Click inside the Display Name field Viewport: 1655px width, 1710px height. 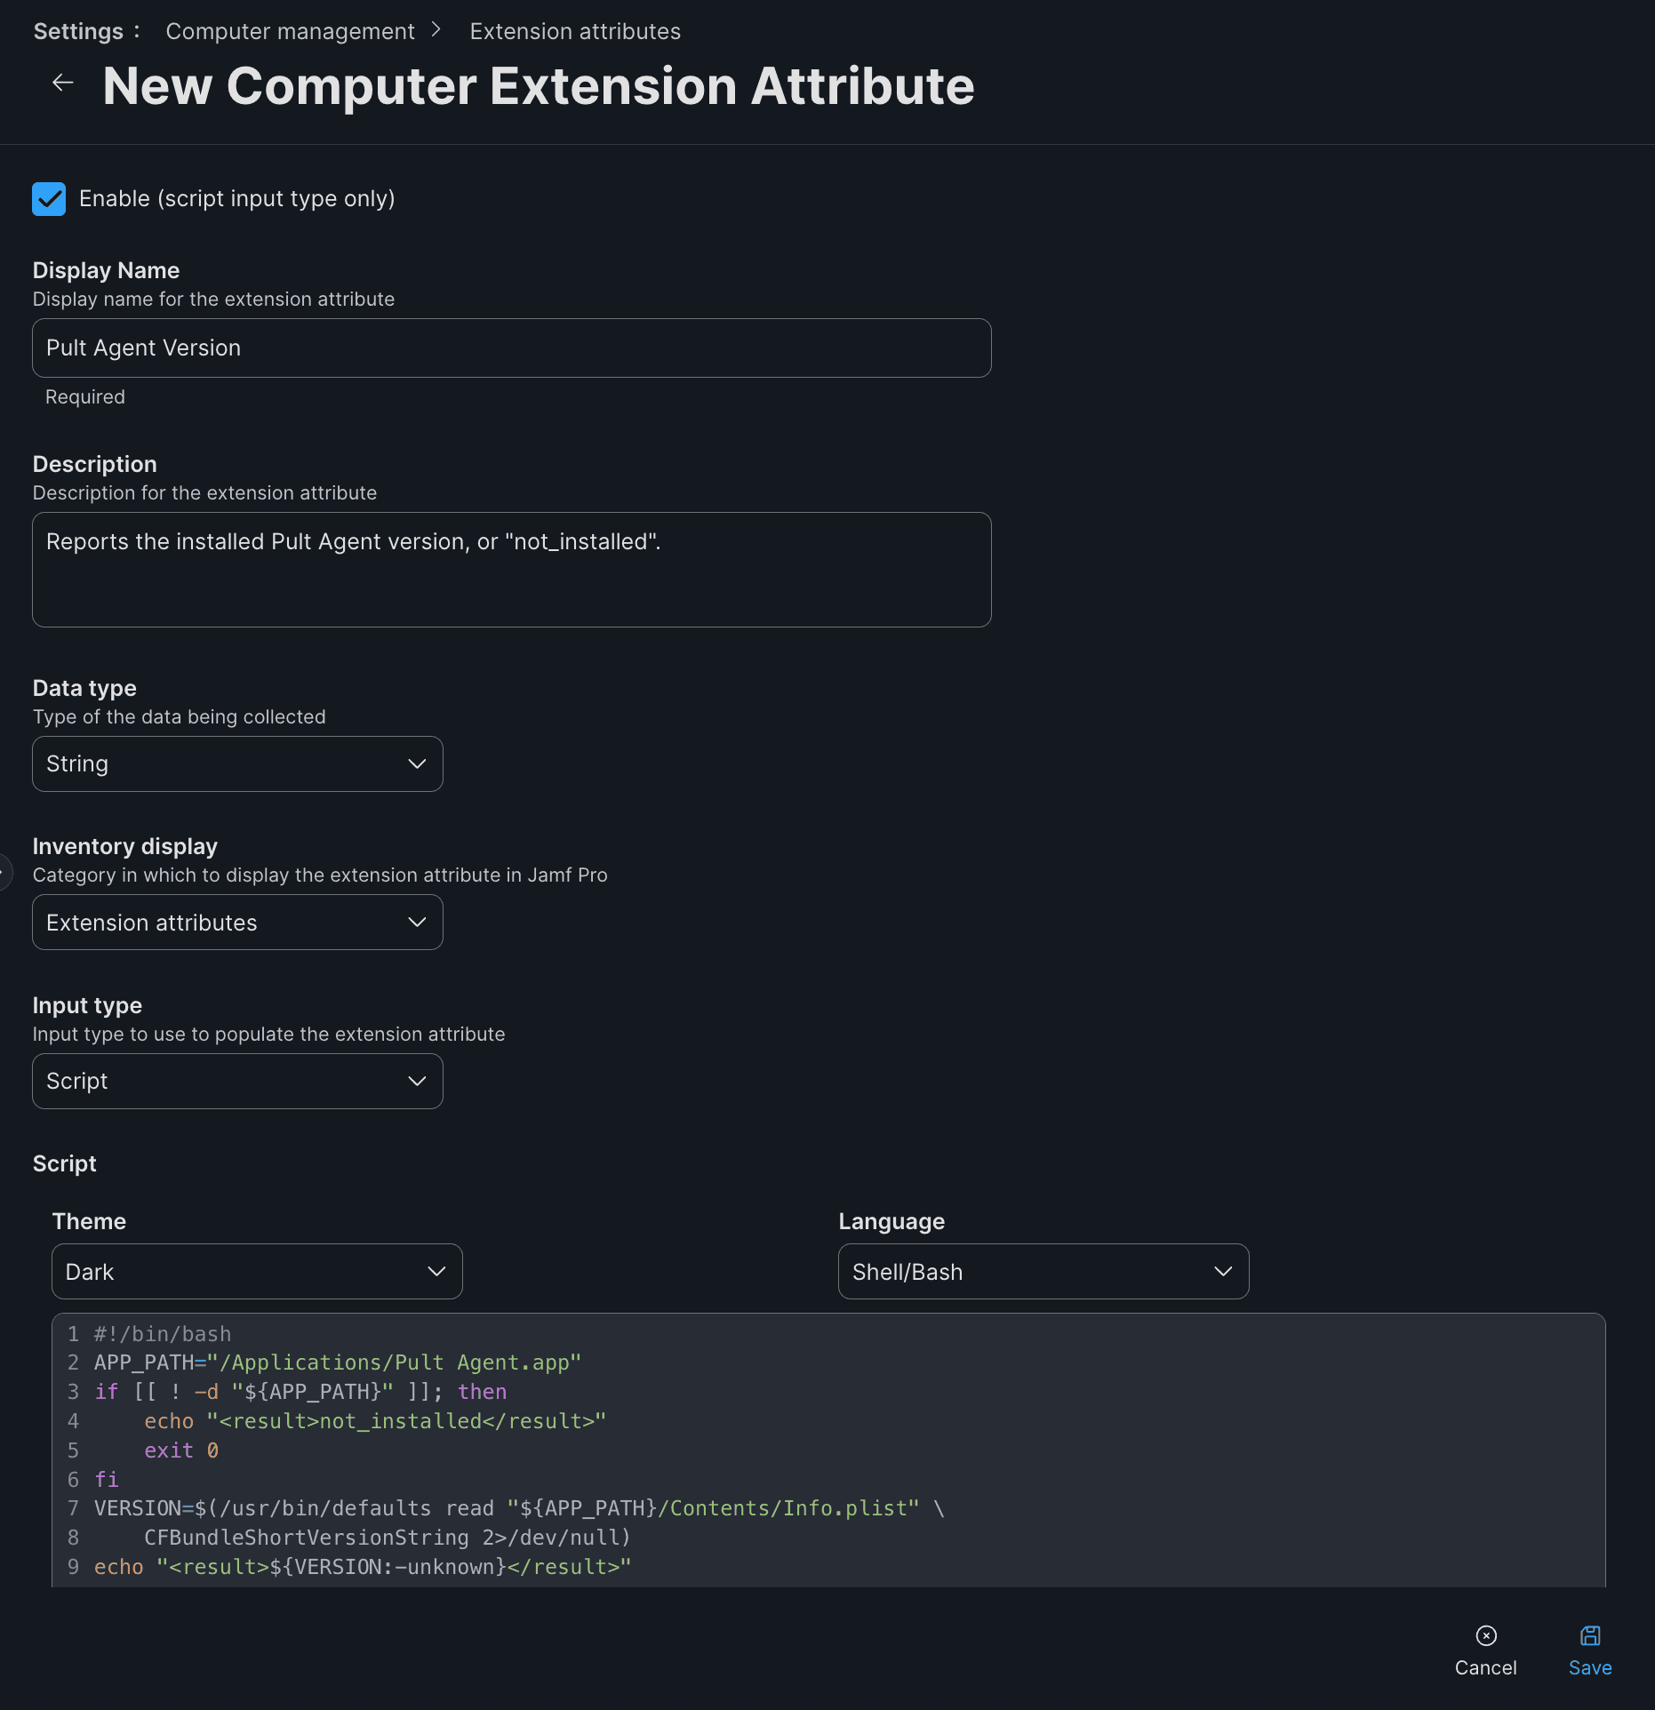(512, 348)
